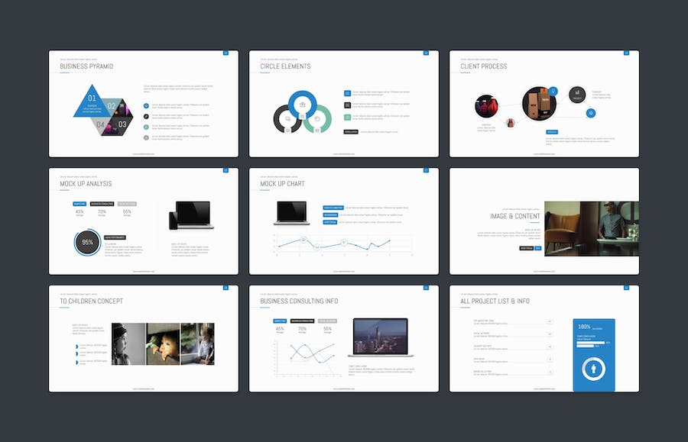The width and height of the screenshot is (688, 442).
Task: Open the Business Pyramid slide title
Action: [x=86, y=66]
